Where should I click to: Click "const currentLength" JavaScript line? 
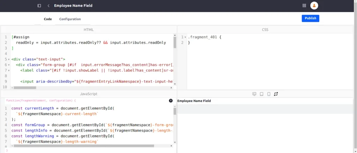click(x=63, y=108)
